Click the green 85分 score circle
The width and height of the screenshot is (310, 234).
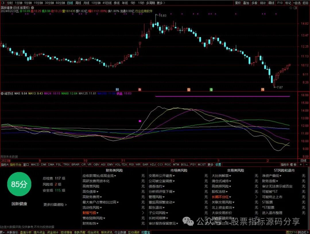click(19, 184)
